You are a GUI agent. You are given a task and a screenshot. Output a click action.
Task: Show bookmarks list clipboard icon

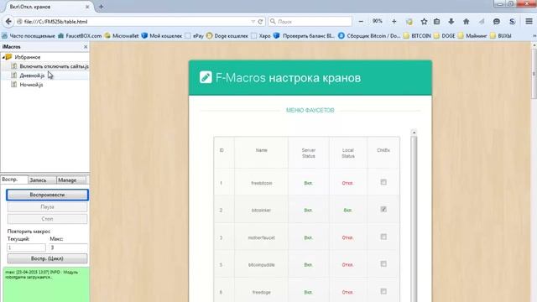click(x=436, y=22)
